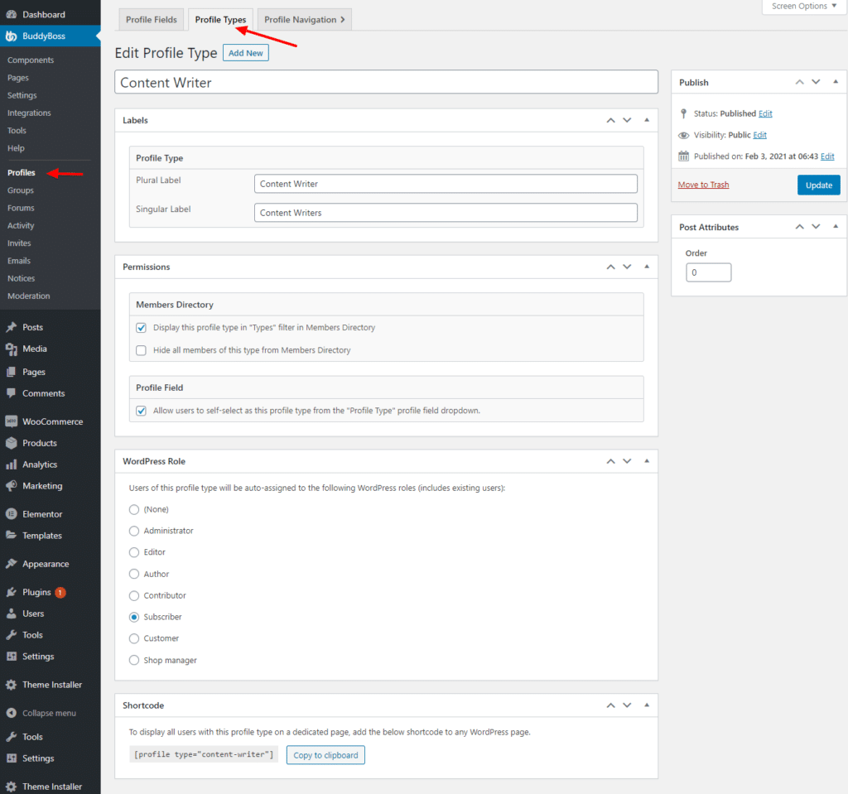848x794 pixels.
Task: Open Profiles in BuddyBoss submenu
Action: pos(21,172)
